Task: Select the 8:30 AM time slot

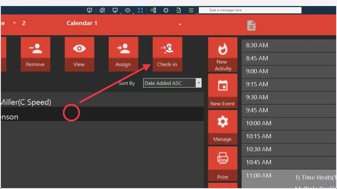Action: click(x=289, y=45)
